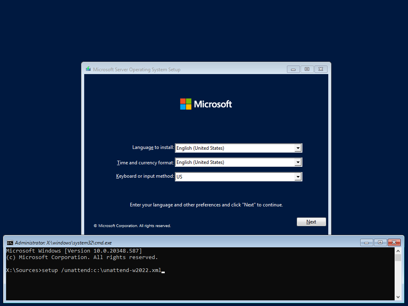The width and height of the screenshot is (408, 306).
Task: Open the Keyboard or input method list
Action: coord(238,177)
